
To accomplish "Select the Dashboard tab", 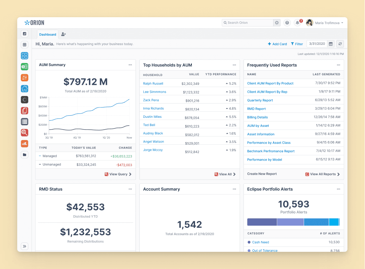I will [x=47, y=34].
